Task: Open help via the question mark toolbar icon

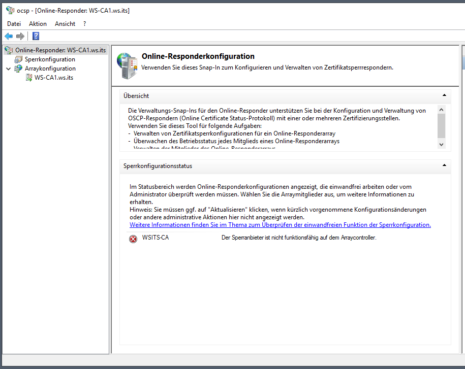Action: (36, 36)
